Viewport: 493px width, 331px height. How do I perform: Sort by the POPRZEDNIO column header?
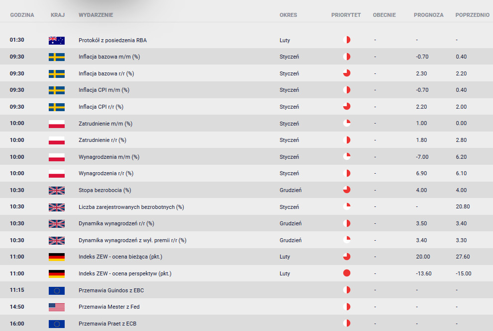coord(472,15)
